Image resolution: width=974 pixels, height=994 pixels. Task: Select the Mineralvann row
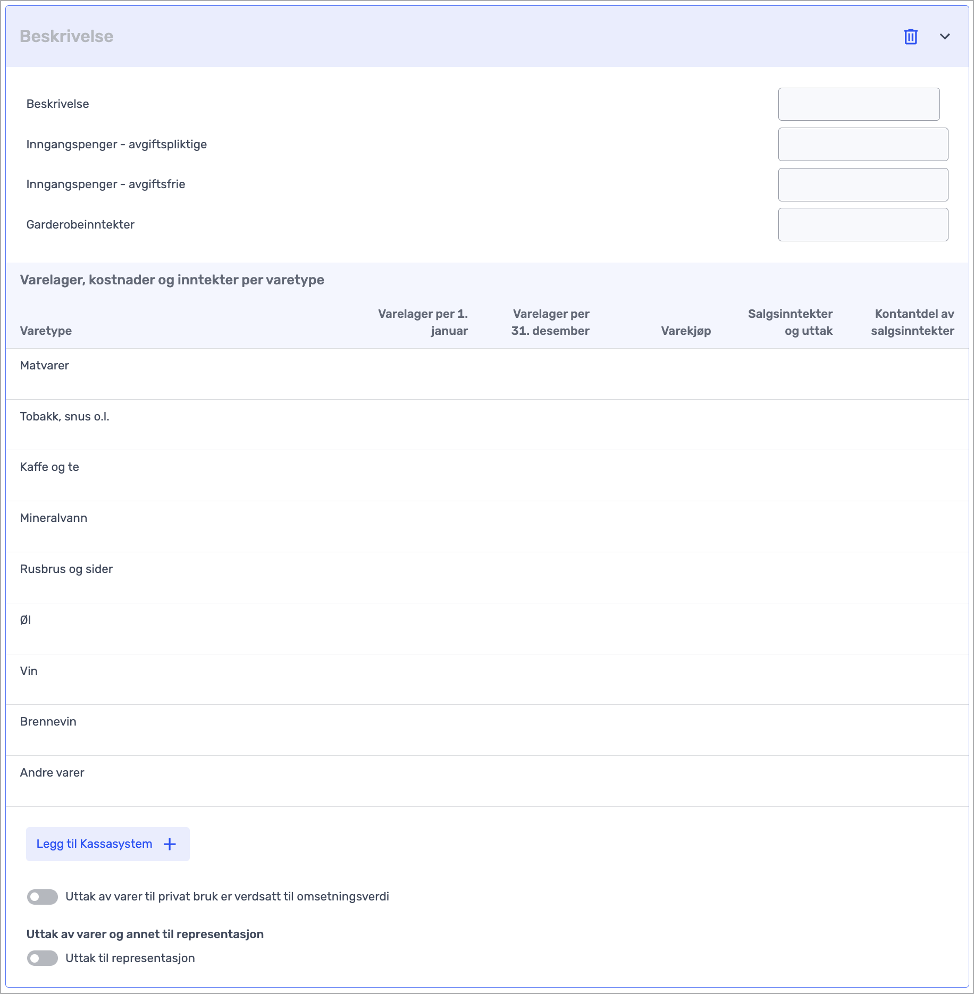(x=487, y=527)
